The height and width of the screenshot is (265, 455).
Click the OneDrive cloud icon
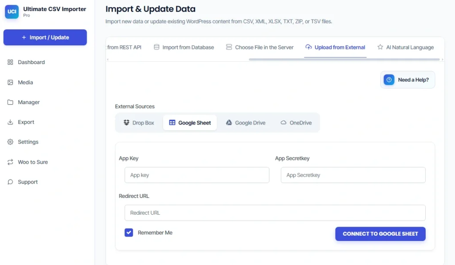[x=283, y=122]
